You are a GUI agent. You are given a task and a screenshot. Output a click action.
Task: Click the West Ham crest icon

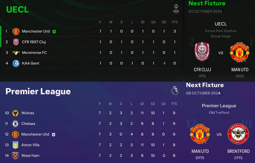coord(15,156)
